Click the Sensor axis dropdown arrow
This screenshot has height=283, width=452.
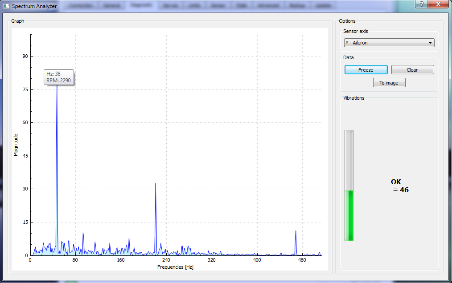pyautogui.click(x=430, y=43)
